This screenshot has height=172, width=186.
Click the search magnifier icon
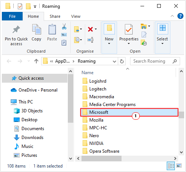pyautogui.click(x=175, y=61)
